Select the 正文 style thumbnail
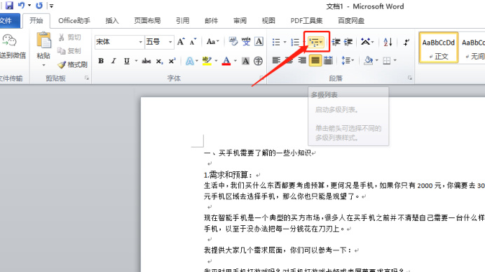485x272 pixels. pos(438,48)
